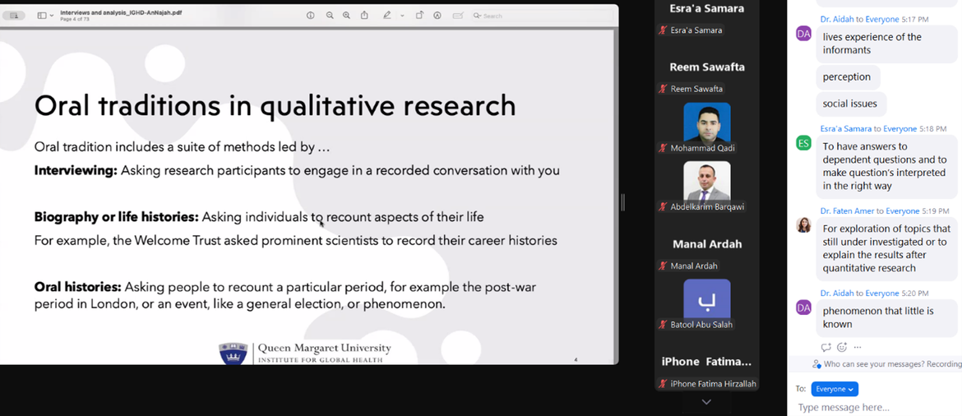Select the Highlight pen tool
The width and height of the screenshot is (962, 416).
pos(386,16)
